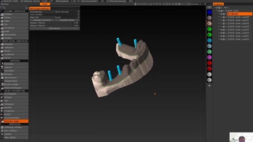Select the Bewegen tool

[14, 74]
